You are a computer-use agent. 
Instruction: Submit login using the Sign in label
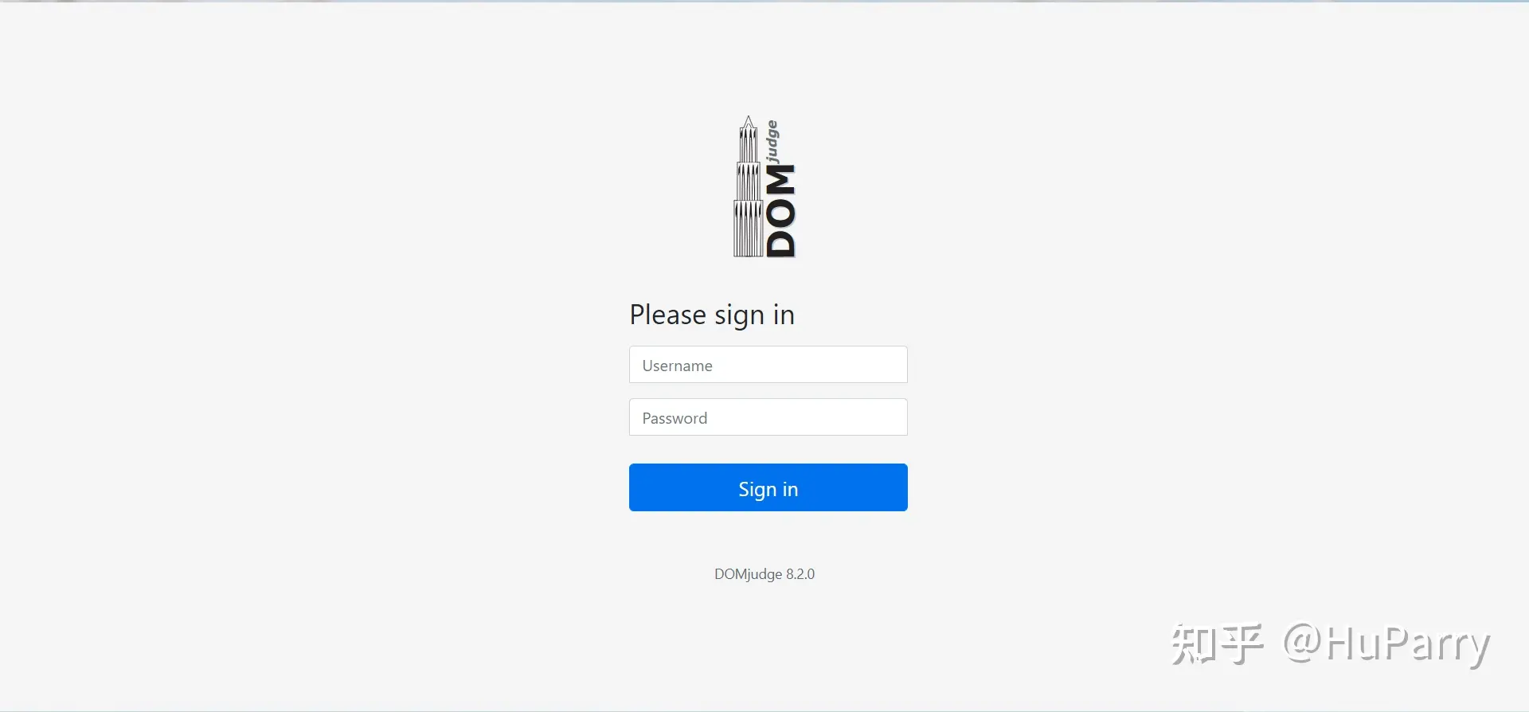click(768, 489)
